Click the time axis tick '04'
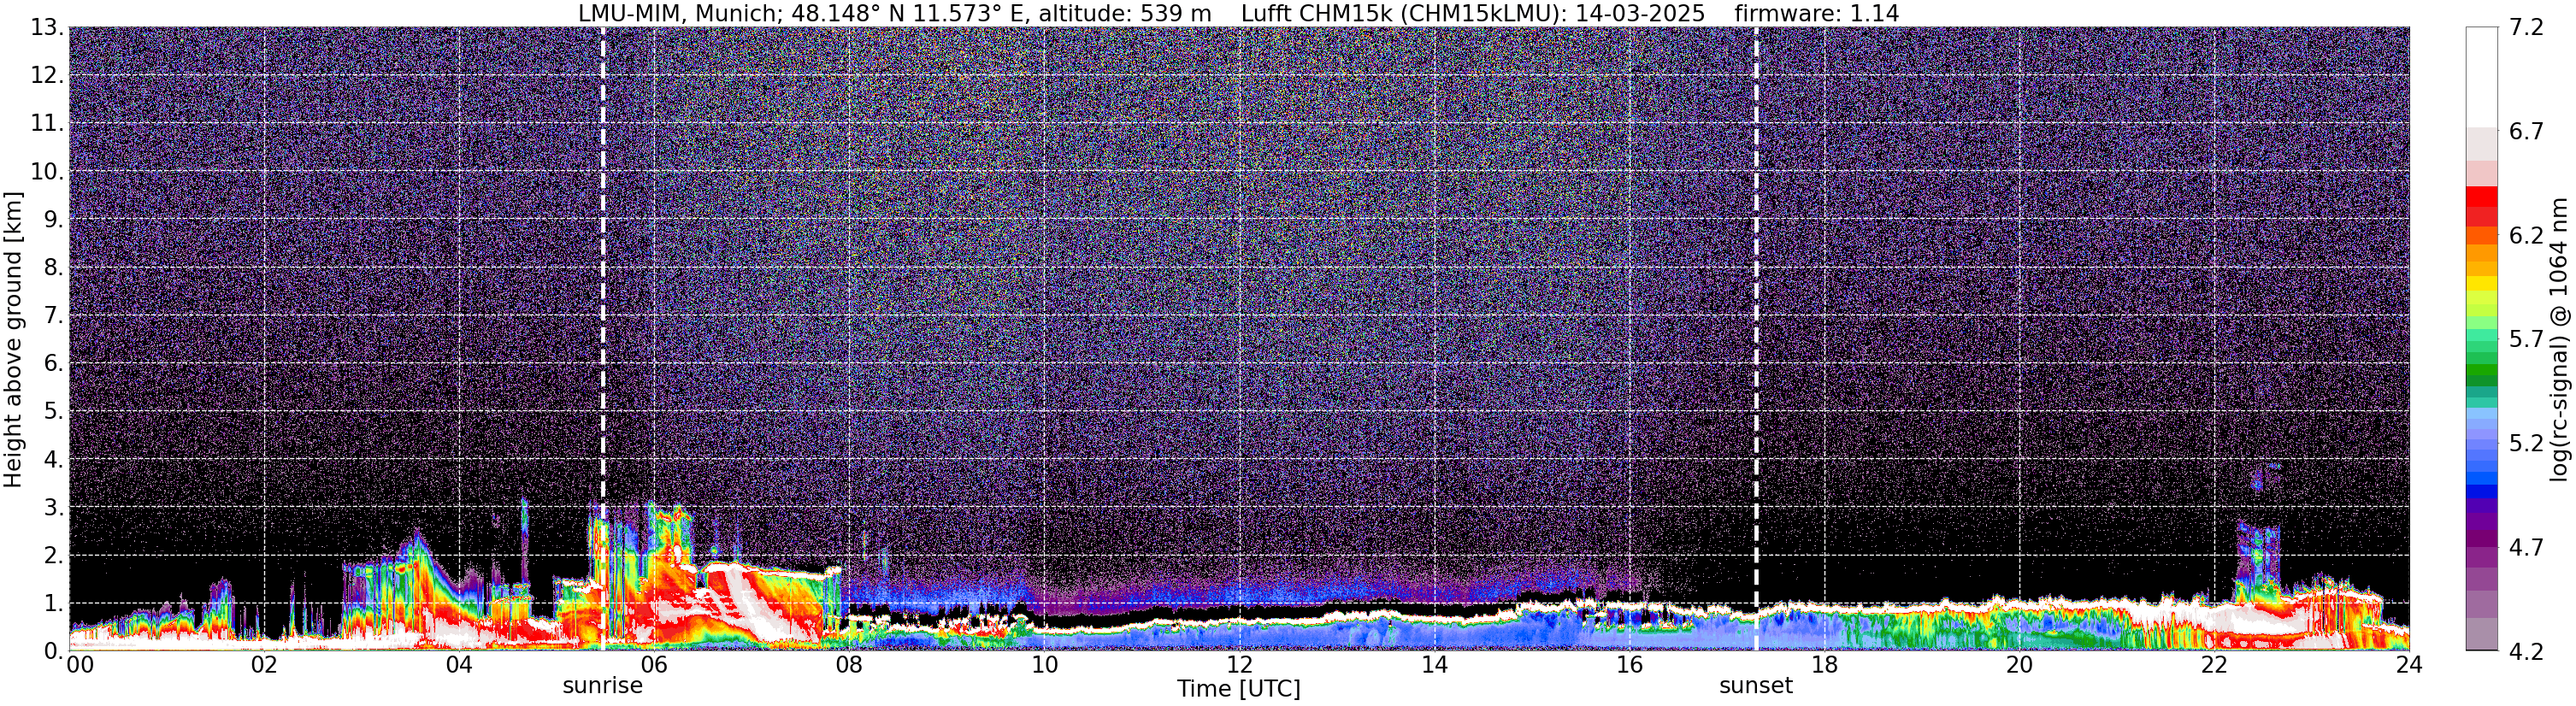This screenshot has height=706, width=2576. click(x=459, y=664)
